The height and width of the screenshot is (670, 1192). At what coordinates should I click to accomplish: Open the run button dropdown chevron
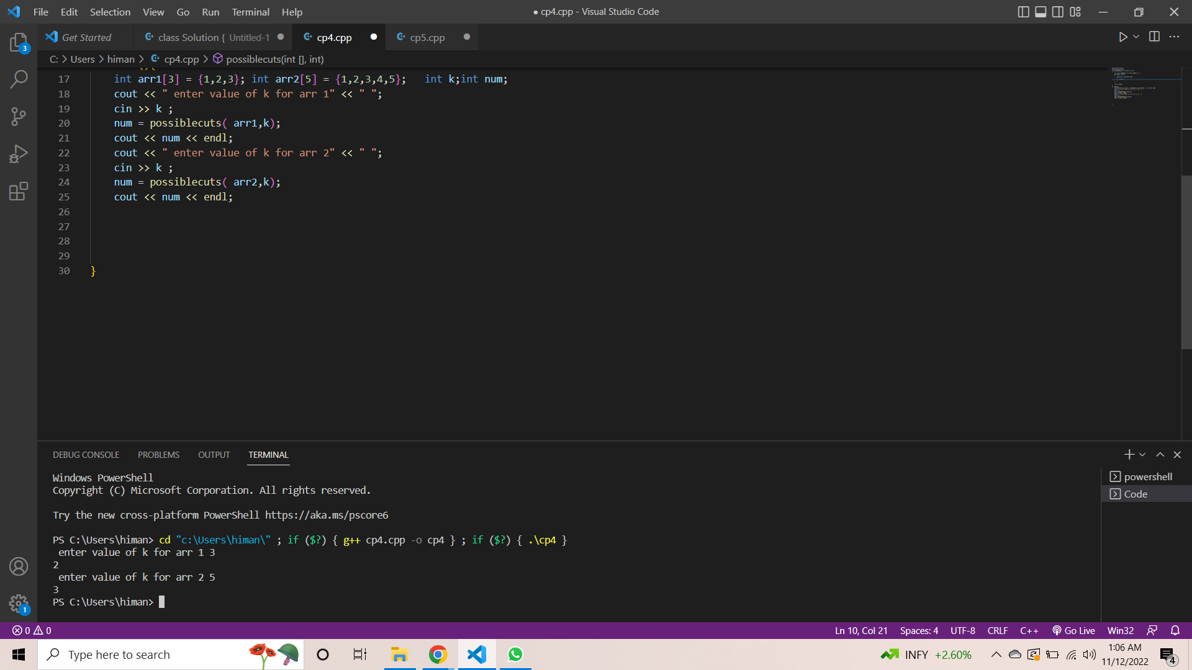tap(1135, 37)
